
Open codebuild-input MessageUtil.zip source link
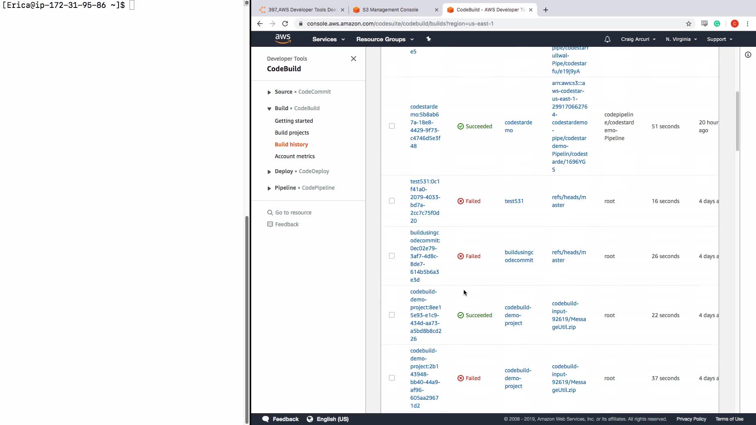pyautogui.click(x=569, y=315)
